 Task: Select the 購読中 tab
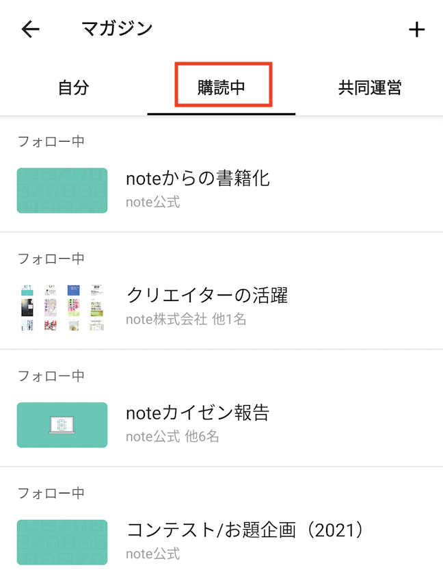(221, 88)
